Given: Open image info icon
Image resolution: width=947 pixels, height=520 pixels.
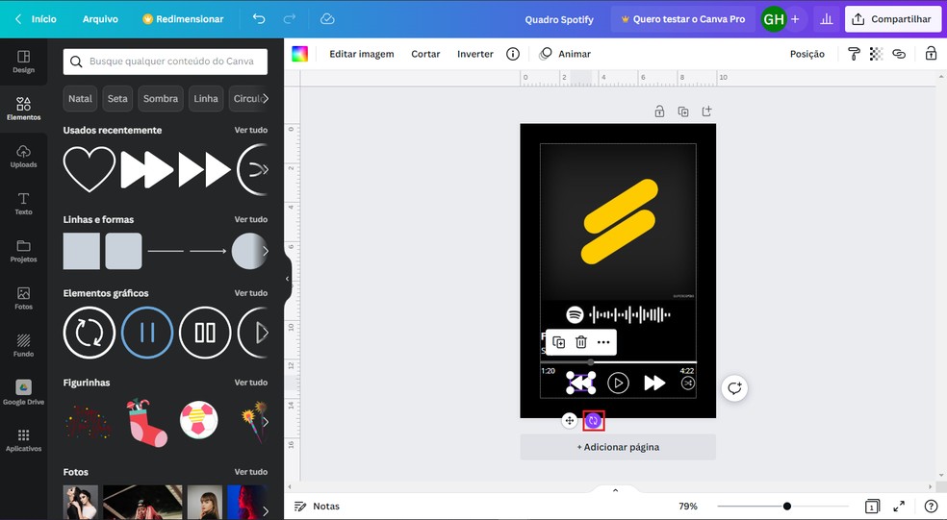Looking at the screenshot, I should click(x=513, y=54).
